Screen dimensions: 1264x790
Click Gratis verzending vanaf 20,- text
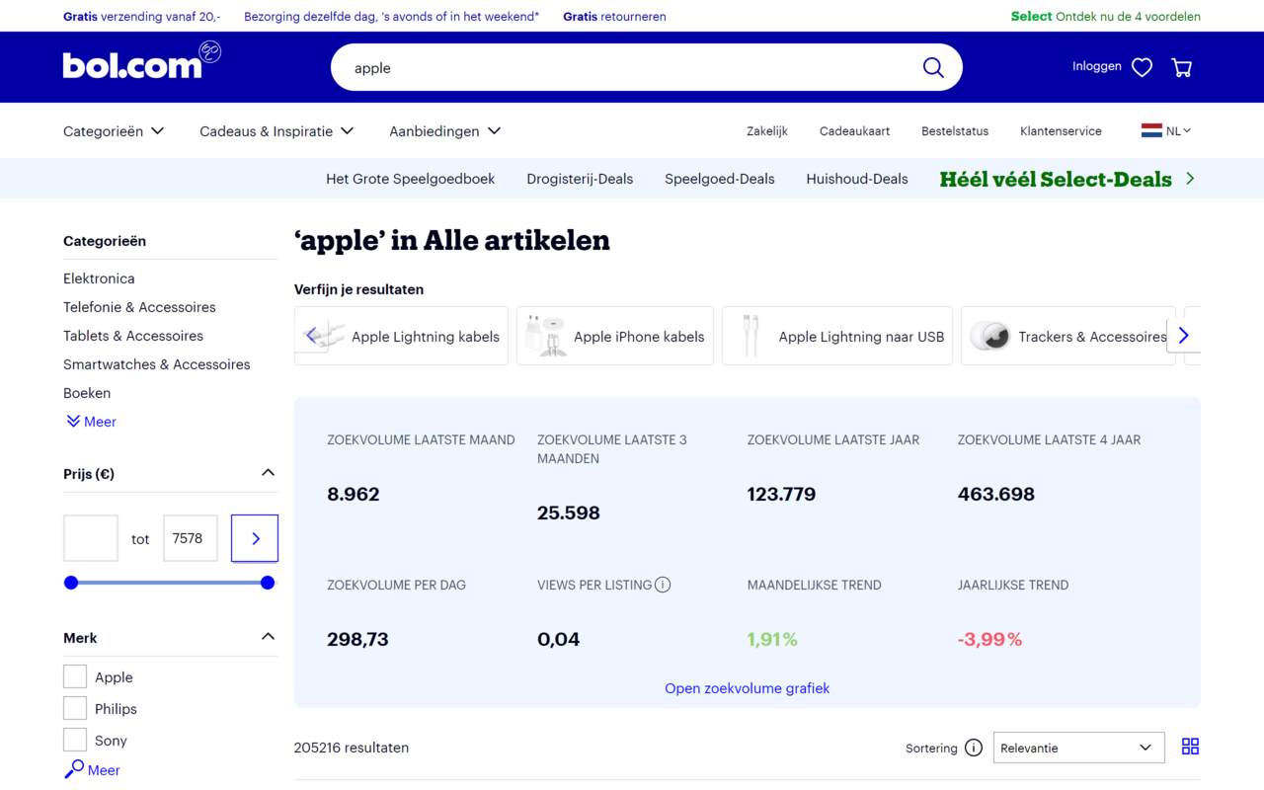click(142, 16)
